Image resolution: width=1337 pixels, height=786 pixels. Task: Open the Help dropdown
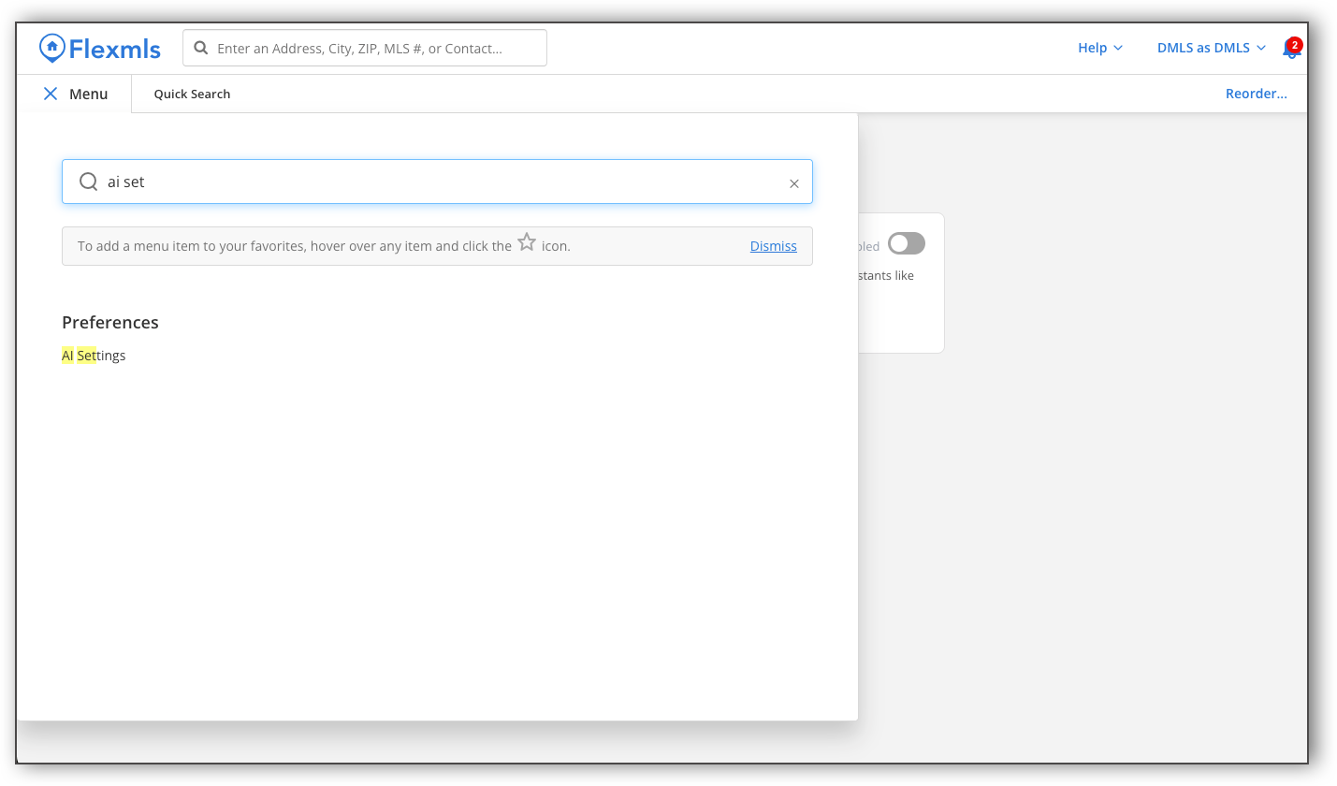1099,48
